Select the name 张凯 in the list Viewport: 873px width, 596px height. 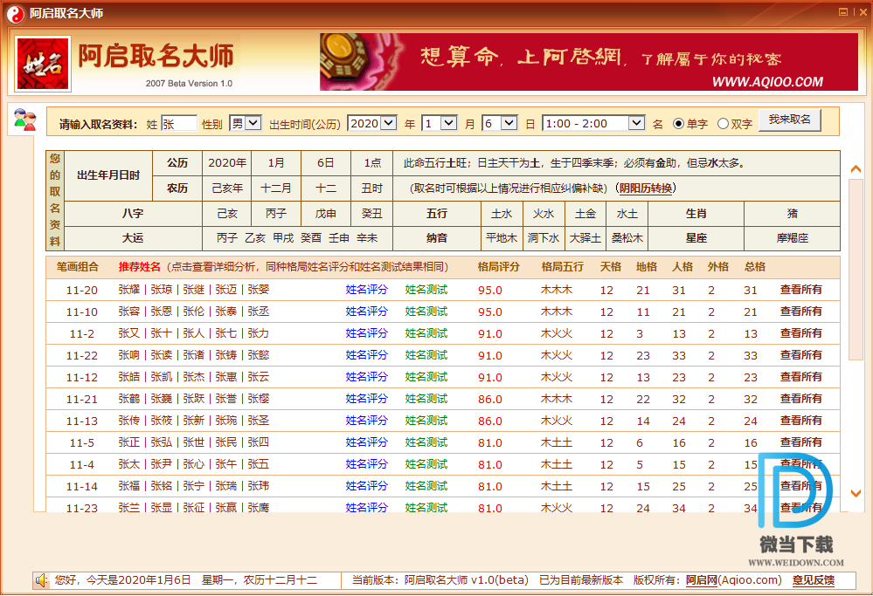pos(162,376)
